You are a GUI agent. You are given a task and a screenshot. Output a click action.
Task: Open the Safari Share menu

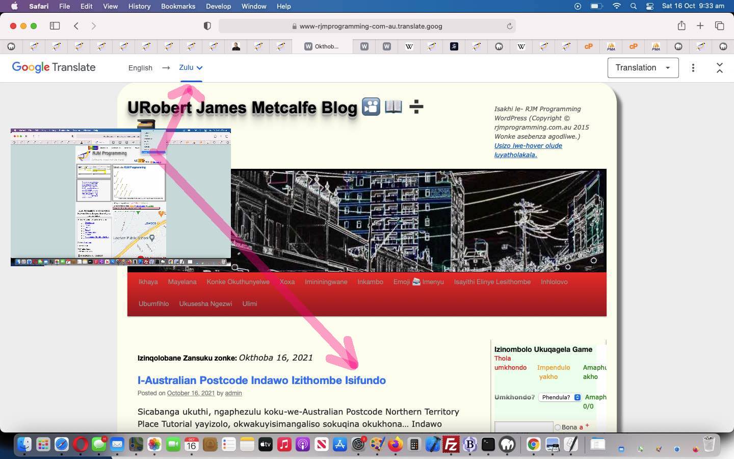pos(681,25)
